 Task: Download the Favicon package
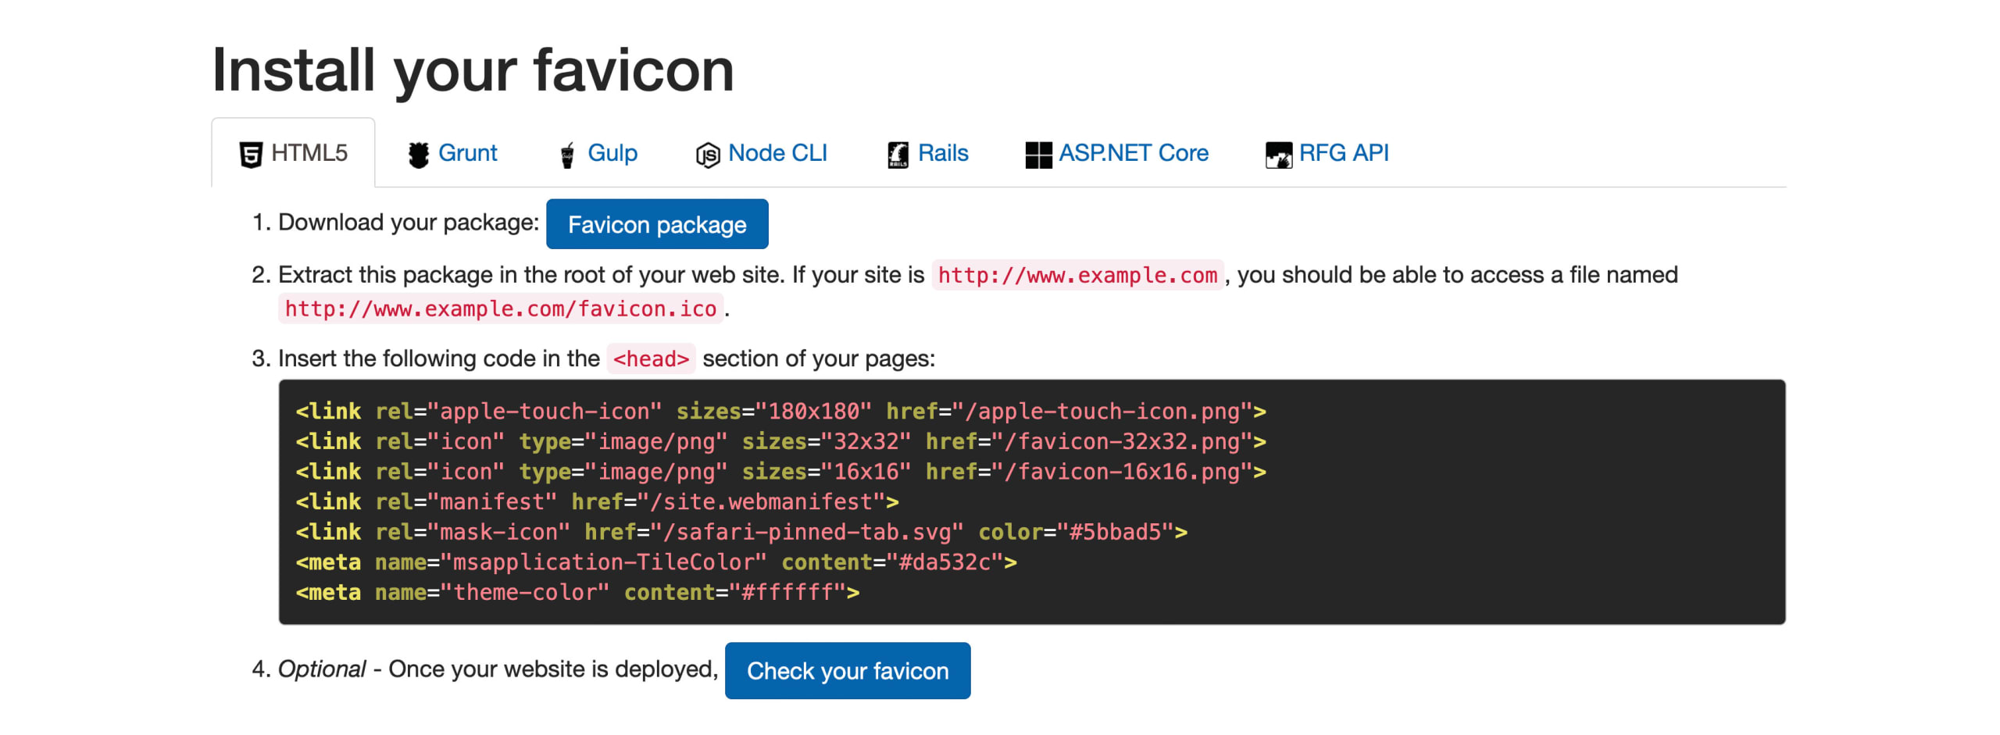tap(657, 224)
